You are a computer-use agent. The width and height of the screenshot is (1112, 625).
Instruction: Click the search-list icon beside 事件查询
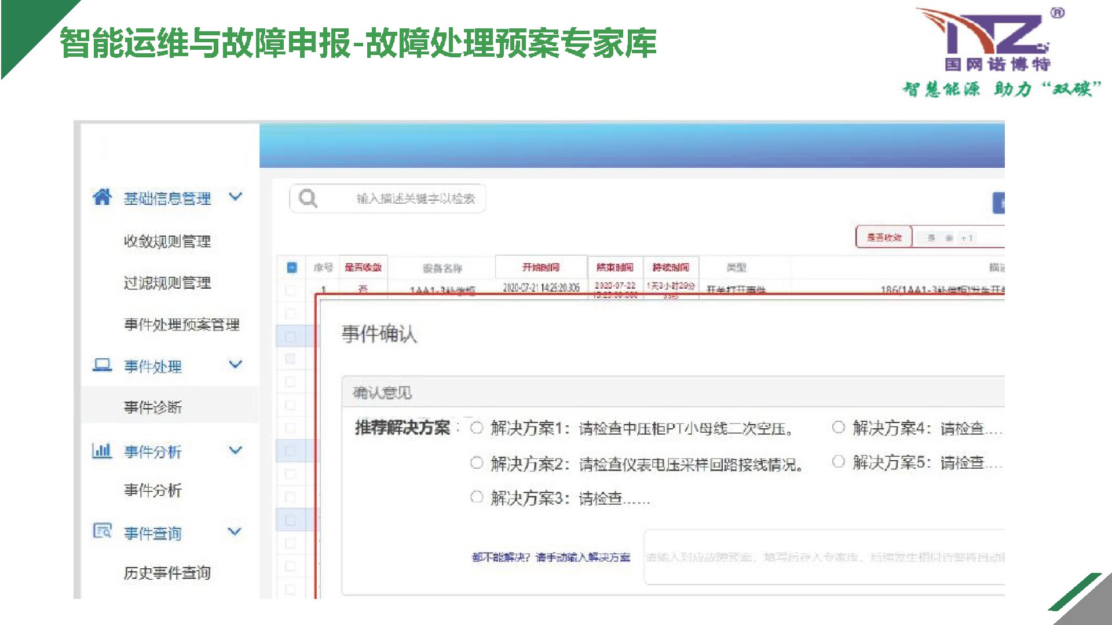(x=102, y=531)
